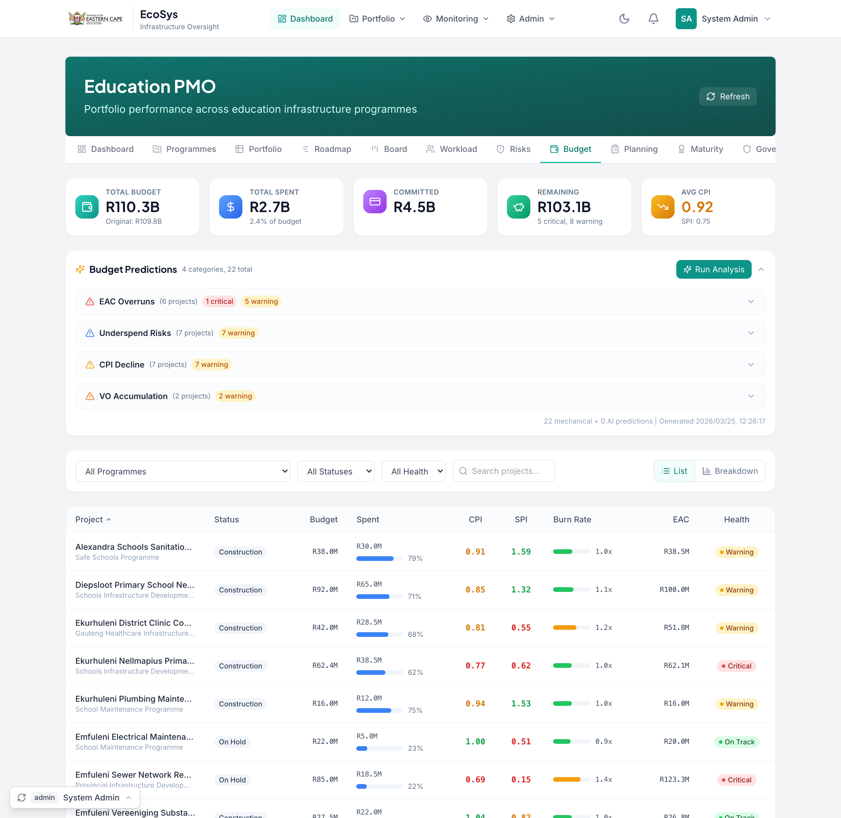Image resolution: width=841 pixels, height=818 pixels.
Task: Open notifications via the bell icon
Action: (653, 18)
